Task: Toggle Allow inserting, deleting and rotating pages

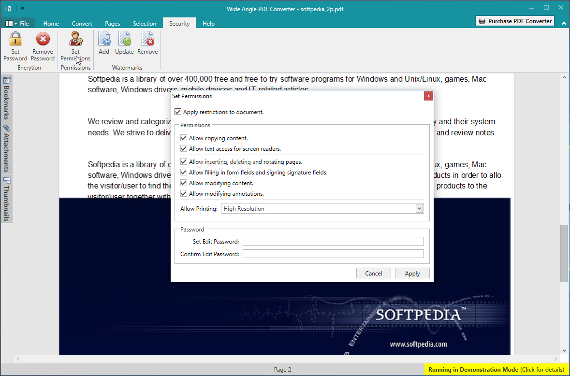Action: point(184,162)
